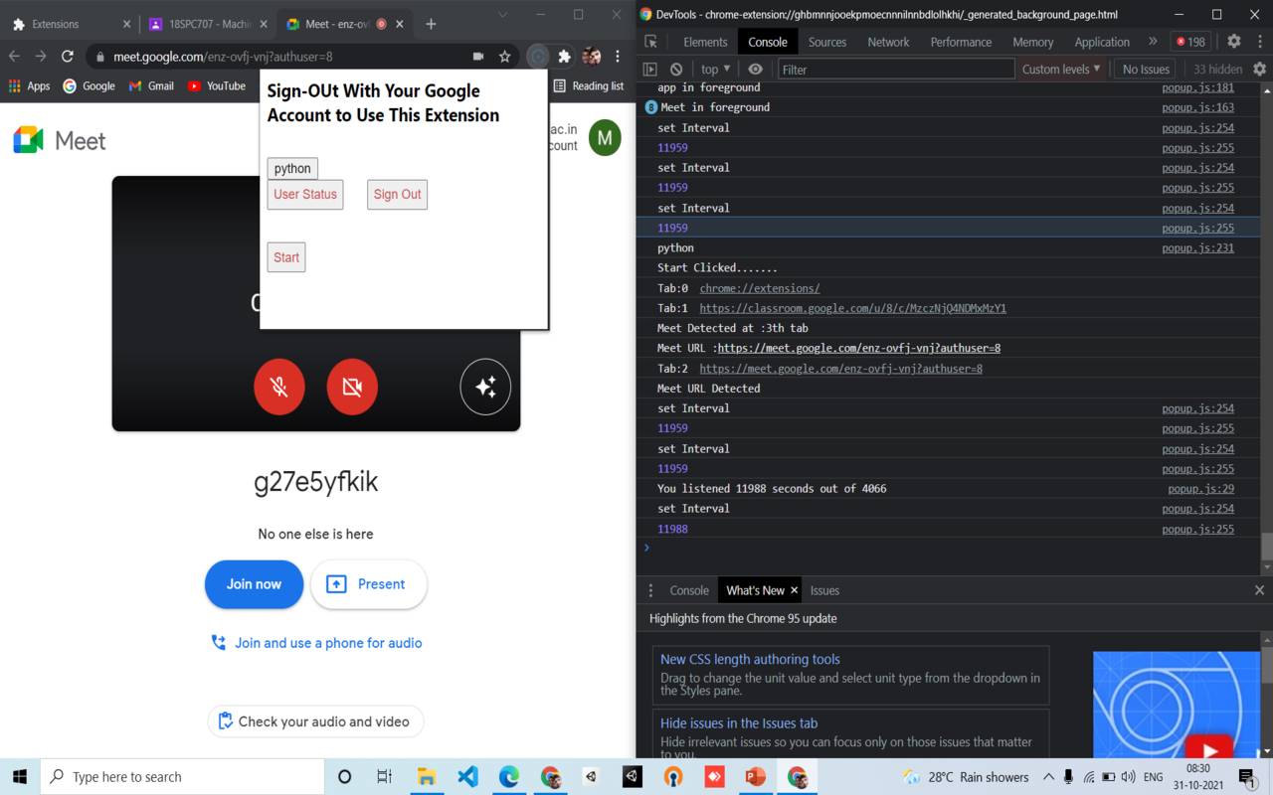Open a new Chrome tab
This screenshot has height=795, width=1273.
[431, 24]
